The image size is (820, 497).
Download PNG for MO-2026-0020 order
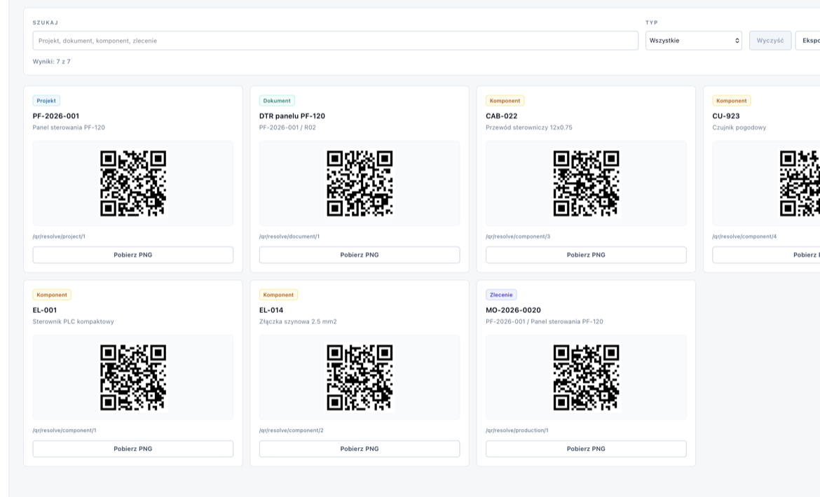(586, 449)
